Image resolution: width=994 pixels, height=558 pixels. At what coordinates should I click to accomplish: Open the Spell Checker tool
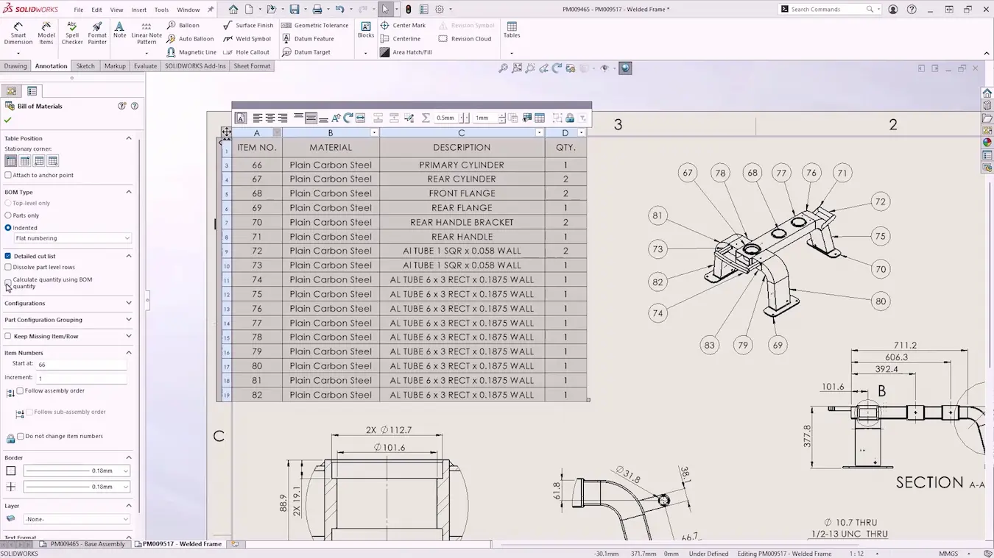tap(72, 32)
